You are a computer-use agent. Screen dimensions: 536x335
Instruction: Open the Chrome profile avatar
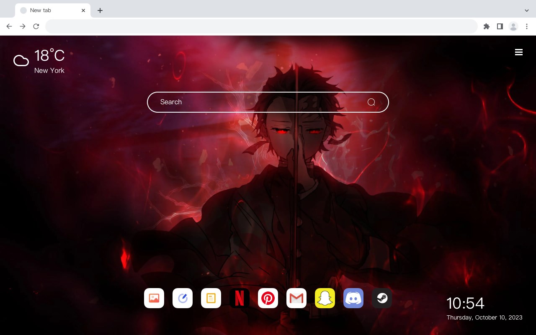tap(513, 26)
